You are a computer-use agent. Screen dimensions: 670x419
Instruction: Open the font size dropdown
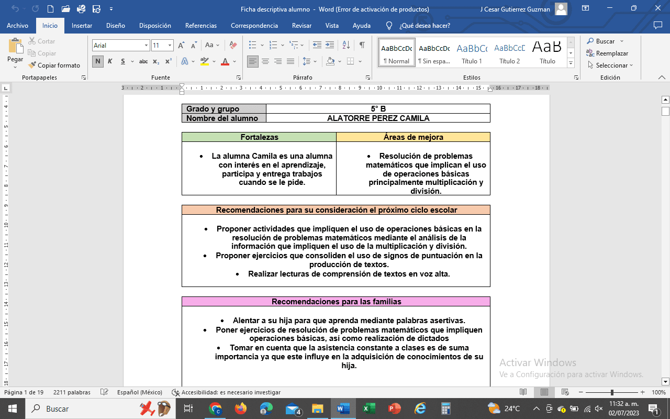(170, 46)
